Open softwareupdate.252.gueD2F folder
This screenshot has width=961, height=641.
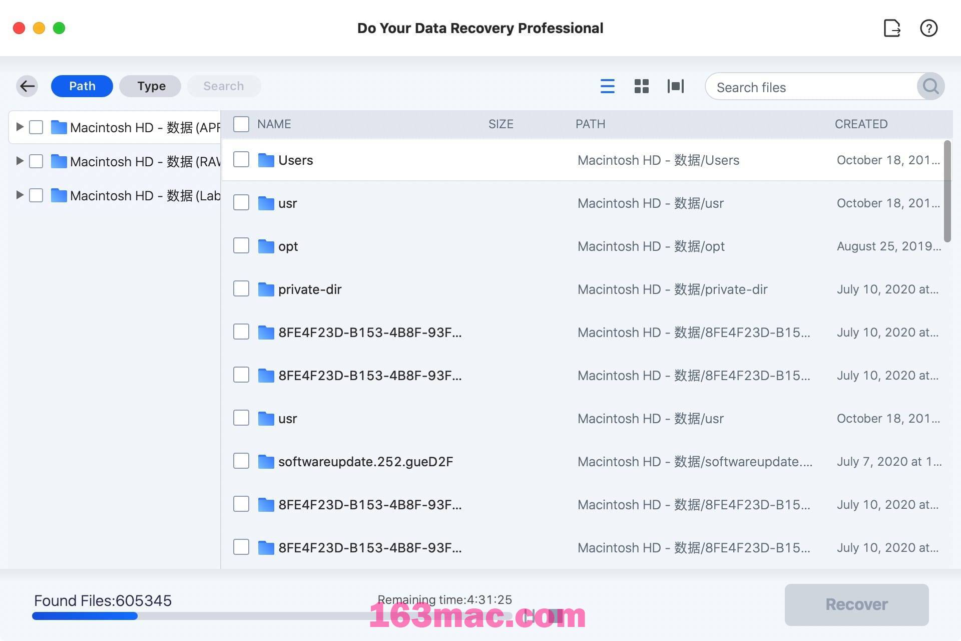click(x=365, y=461)
